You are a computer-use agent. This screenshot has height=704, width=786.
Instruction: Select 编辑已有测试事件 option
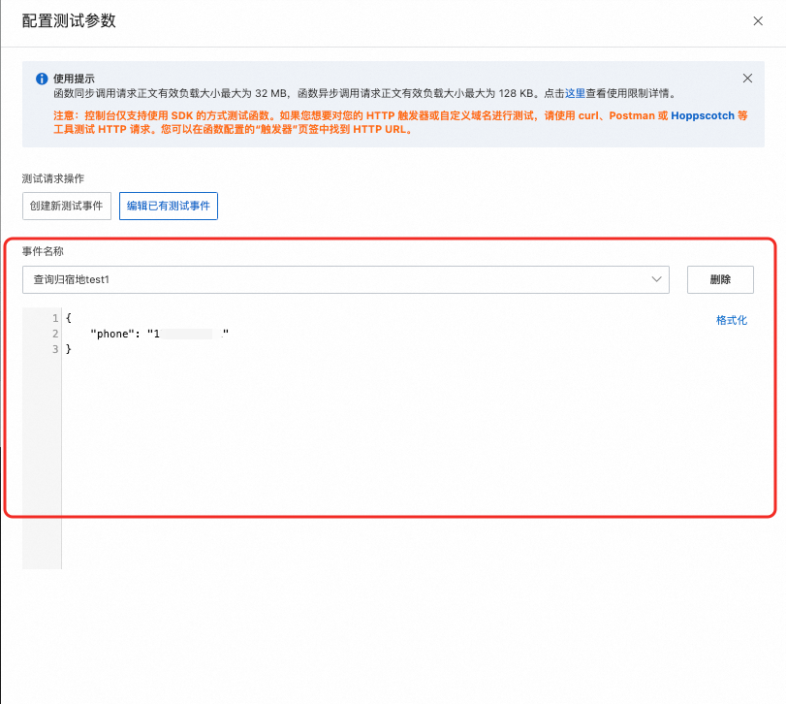(x=169, y=207)
